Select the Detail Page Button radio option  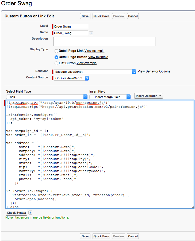(x=56, y=57)
